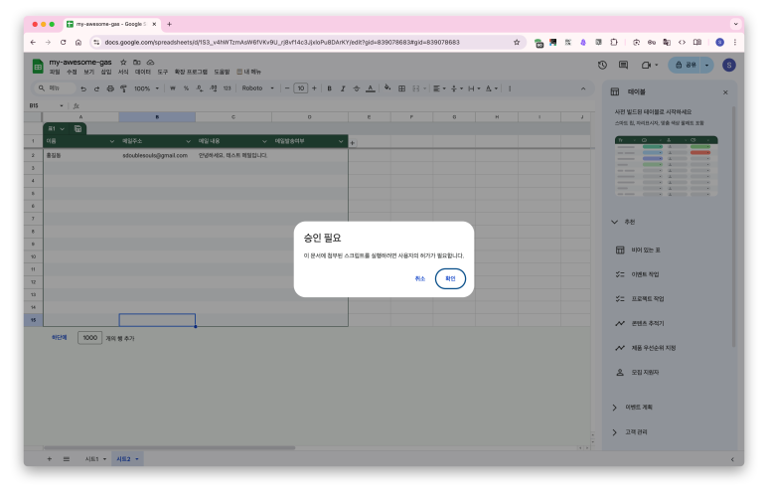The width and height of the screenshot is (768, 498).
Task: Click the undo arrow icon
Action: [x=82, y=87]
